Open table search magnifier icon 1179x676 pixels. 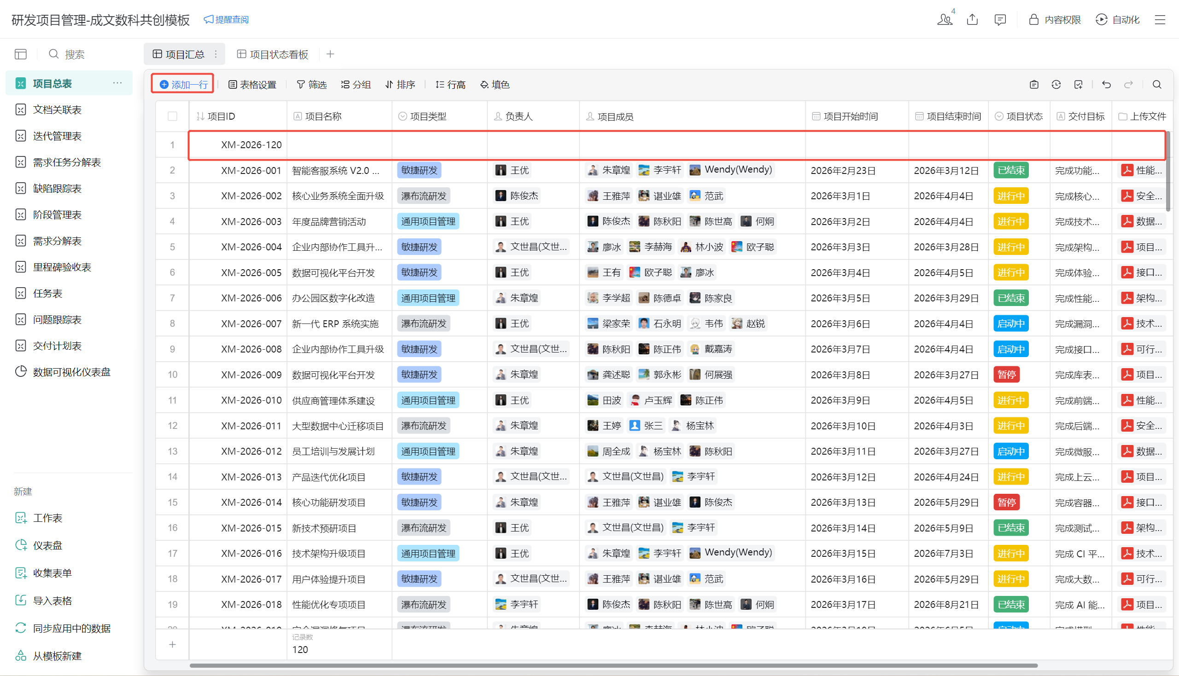[x=1157, y=85]
